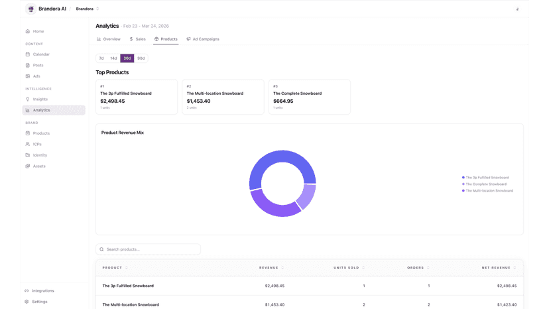Click the Ads icon in sidebar
Screen dimensions: 549x309
click(x=28, y=76)
